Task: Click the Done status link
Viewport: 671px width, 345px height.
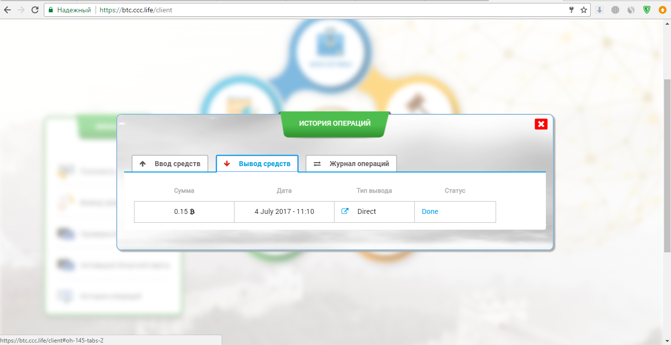Action: click(430, 211)
